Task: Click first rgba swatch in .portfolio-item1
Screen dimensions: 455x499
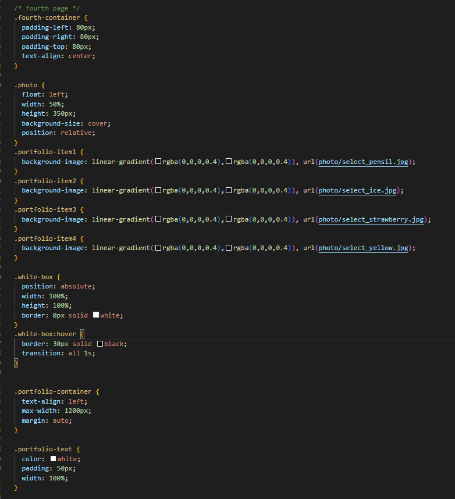Action: tap(158, 162)
